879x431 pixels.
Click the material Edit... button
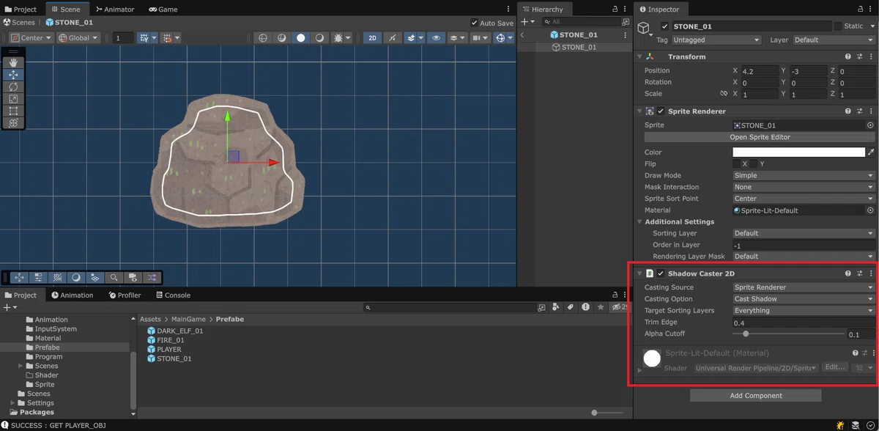[x=834, y=367]
